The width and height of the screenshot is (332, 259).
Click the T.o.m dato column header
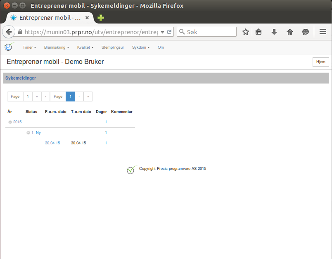click(x=81, y=112)
